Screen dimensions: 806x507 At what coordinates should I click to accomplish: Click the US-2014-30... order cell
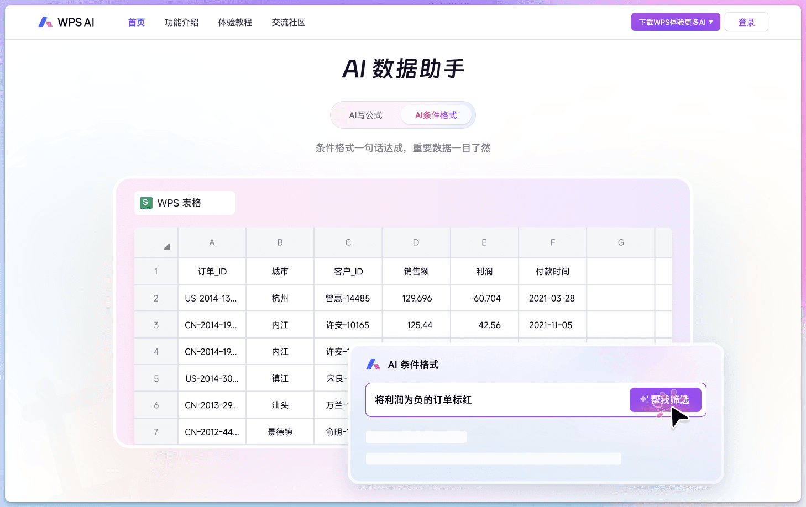(x=212, y=378)
